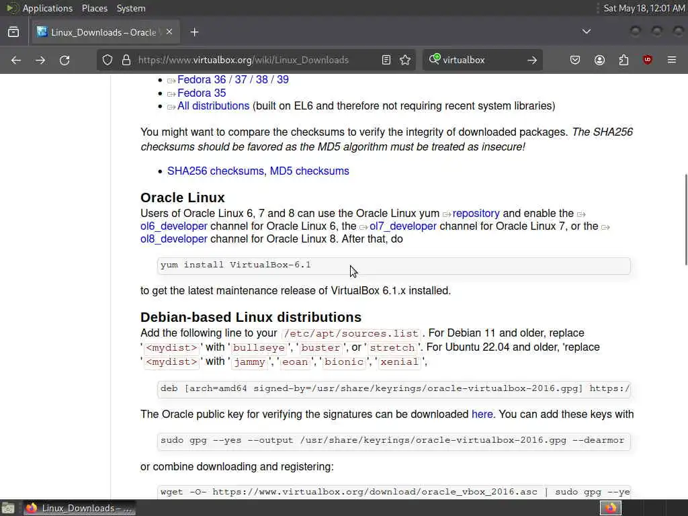Click the sudo gpg --yes --output command
This screenshot has width=688, height=516.
(394, 441)
